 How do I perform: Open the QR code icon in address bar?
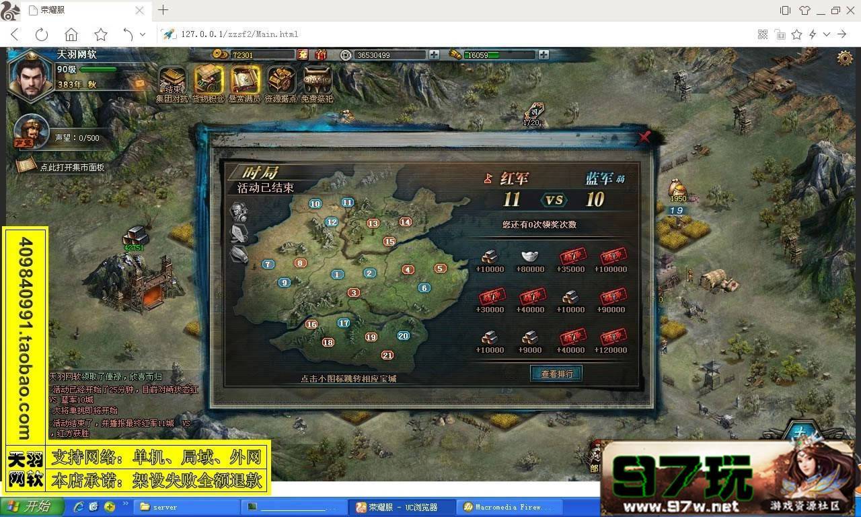click(763, 34)
